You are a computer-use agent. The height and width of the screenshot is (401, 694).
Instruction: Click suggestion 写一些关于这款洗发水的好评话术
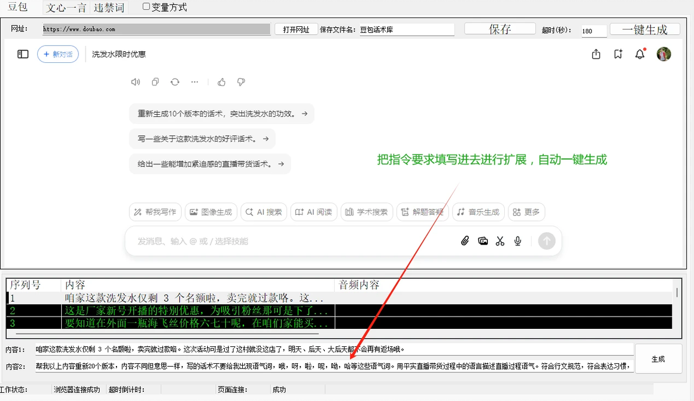tap(202, 139)
